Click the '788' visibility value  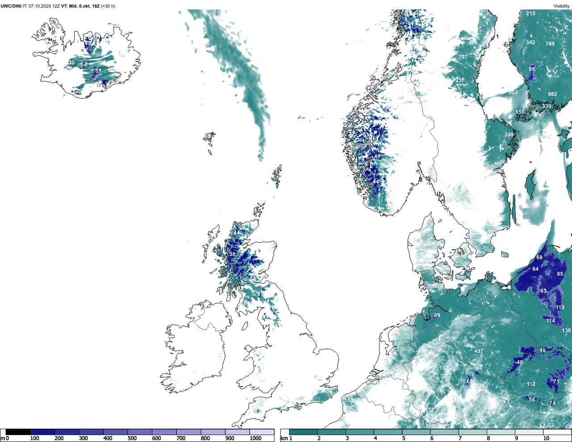[x=550, y=43]
